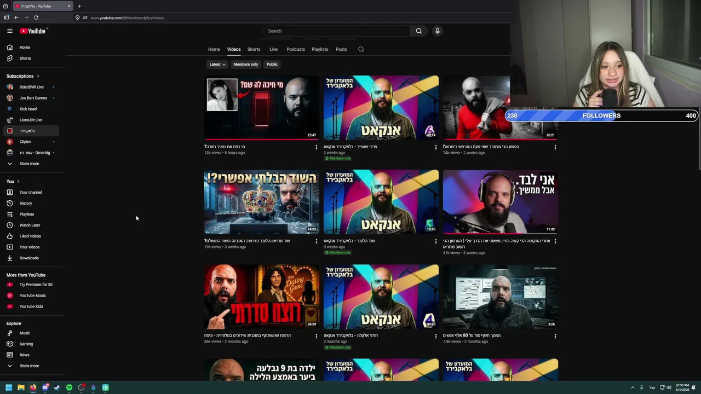The width and height of the screenshot is (701, 394).
Task: Select the Videos tab
Action: tap(234, 49)
